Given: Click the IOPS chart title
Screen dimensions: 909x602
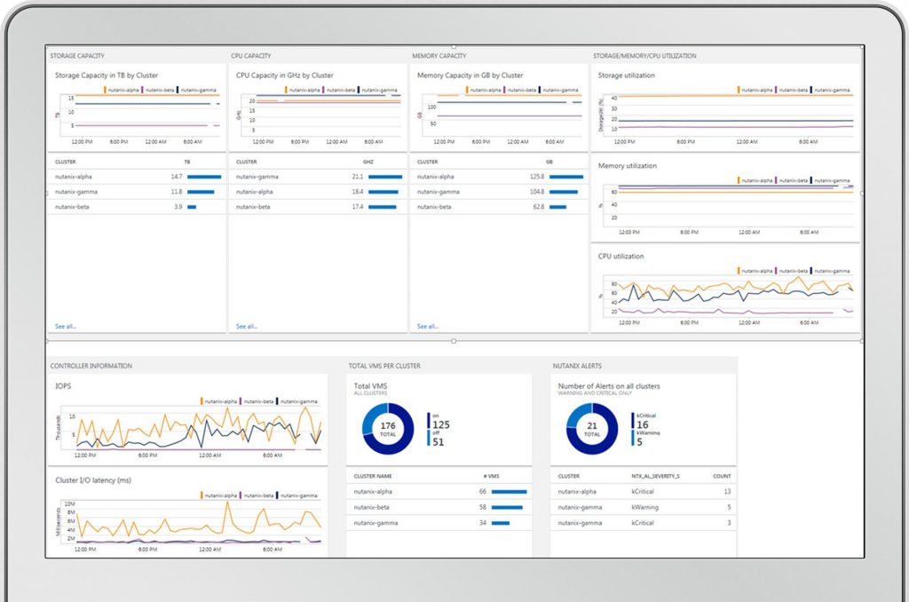Looking at the screenshot, I should (x=63, y=386).
